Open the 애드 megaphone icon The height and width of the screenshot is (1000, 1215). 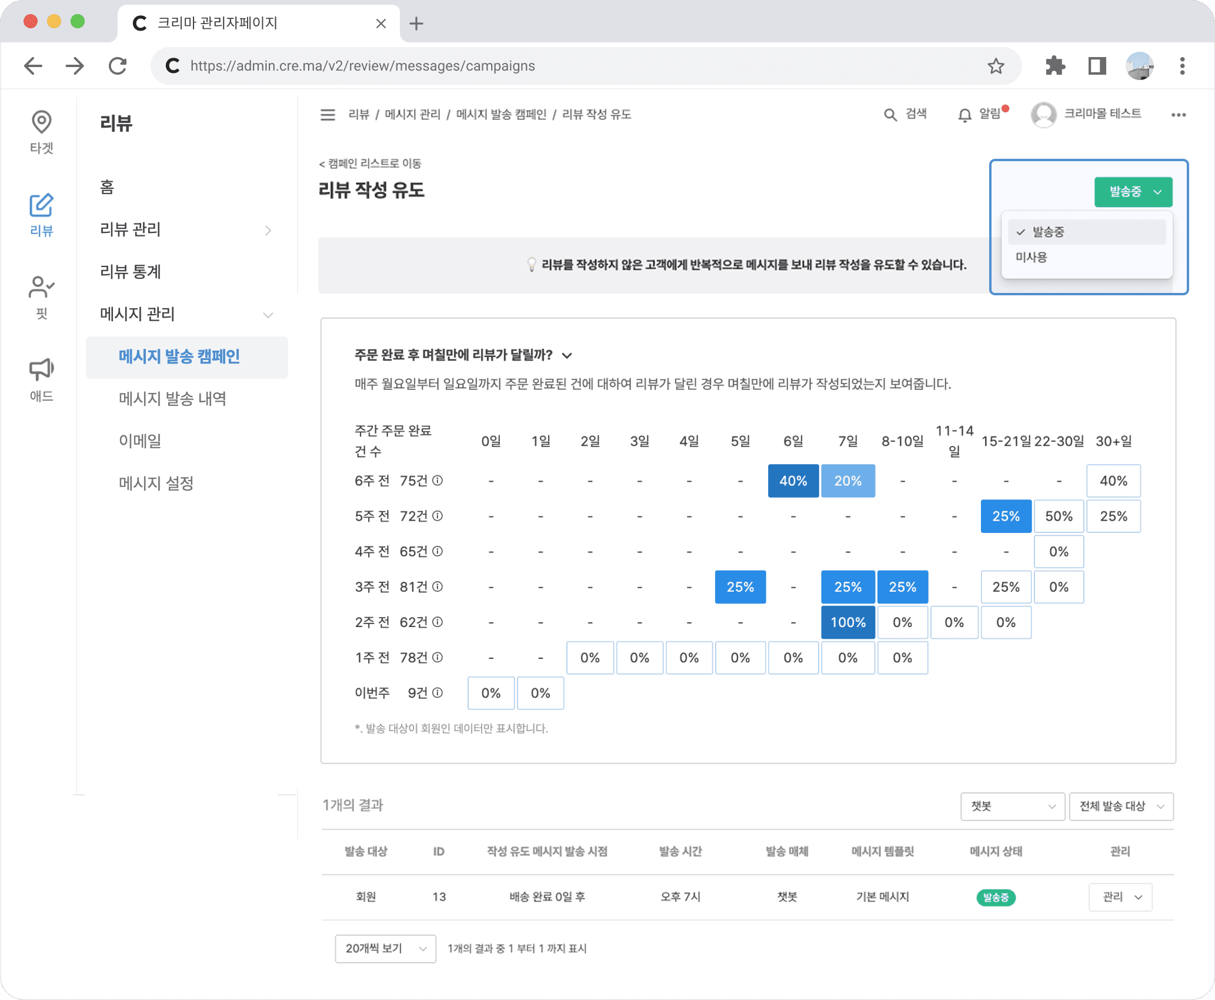click(41, 379)
